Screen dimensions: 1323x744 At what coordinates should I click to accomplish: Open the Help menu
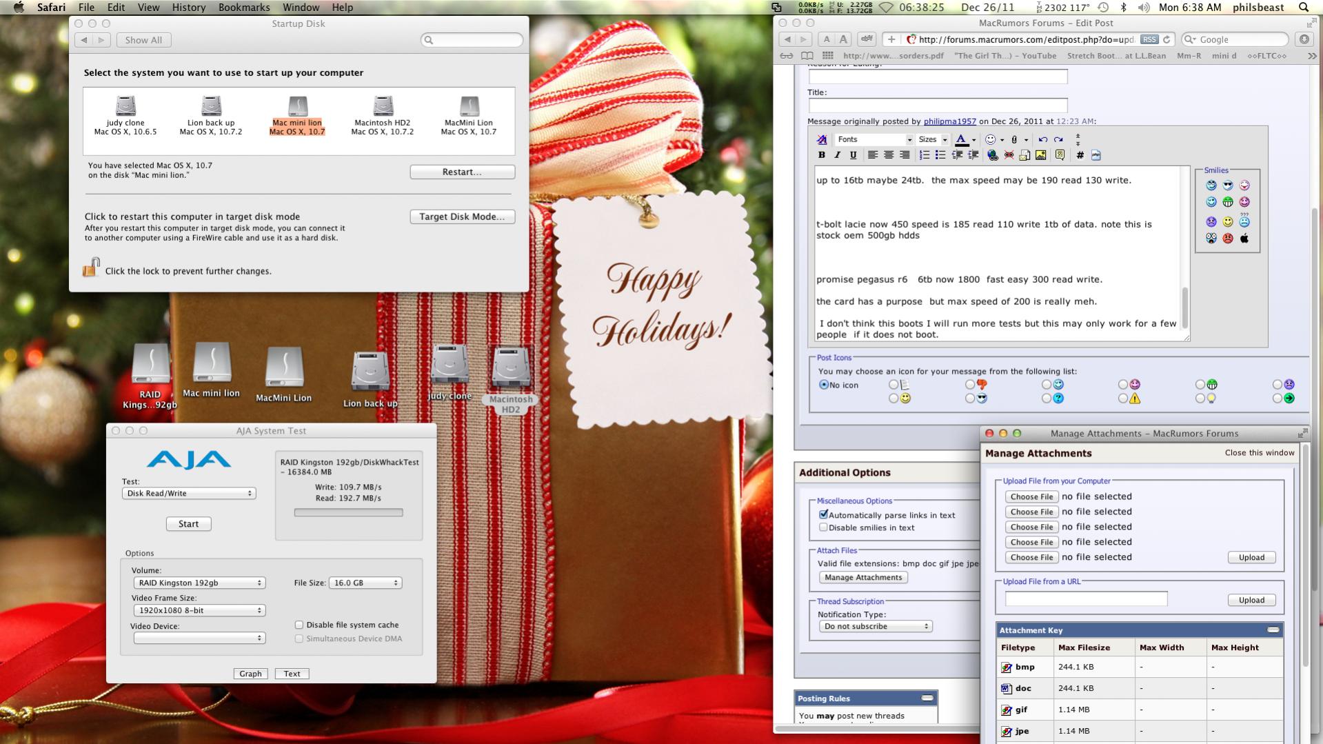pyautogui.click(x=342, y=7)
